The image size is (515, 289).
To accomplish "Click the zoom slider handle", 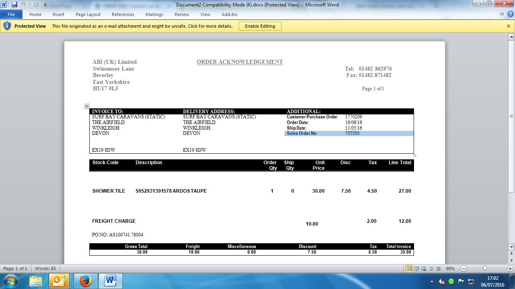I will (x=485, y=269).
